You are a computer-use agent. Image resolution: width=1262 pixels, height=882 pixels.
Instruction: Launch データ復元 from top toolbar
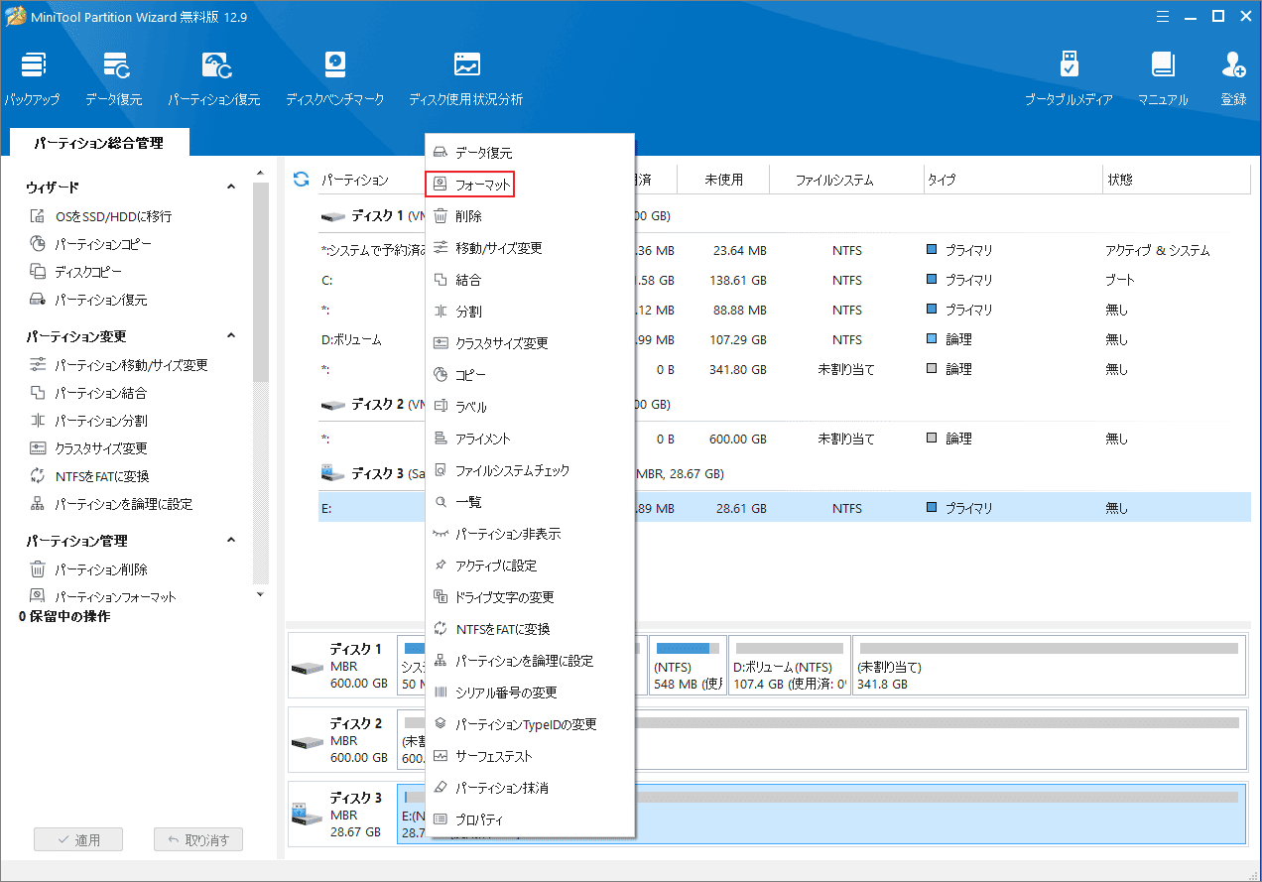(114, 78)
